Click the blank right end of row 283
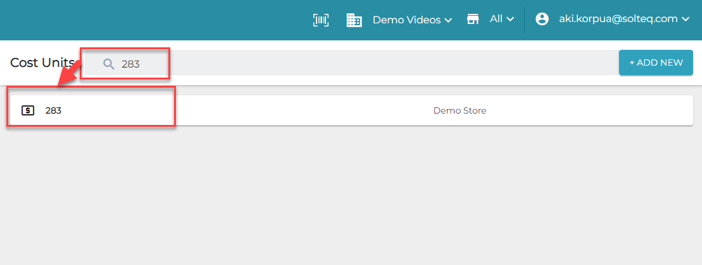This screenshot has width=702, height=265. click(x=633, y=110)
